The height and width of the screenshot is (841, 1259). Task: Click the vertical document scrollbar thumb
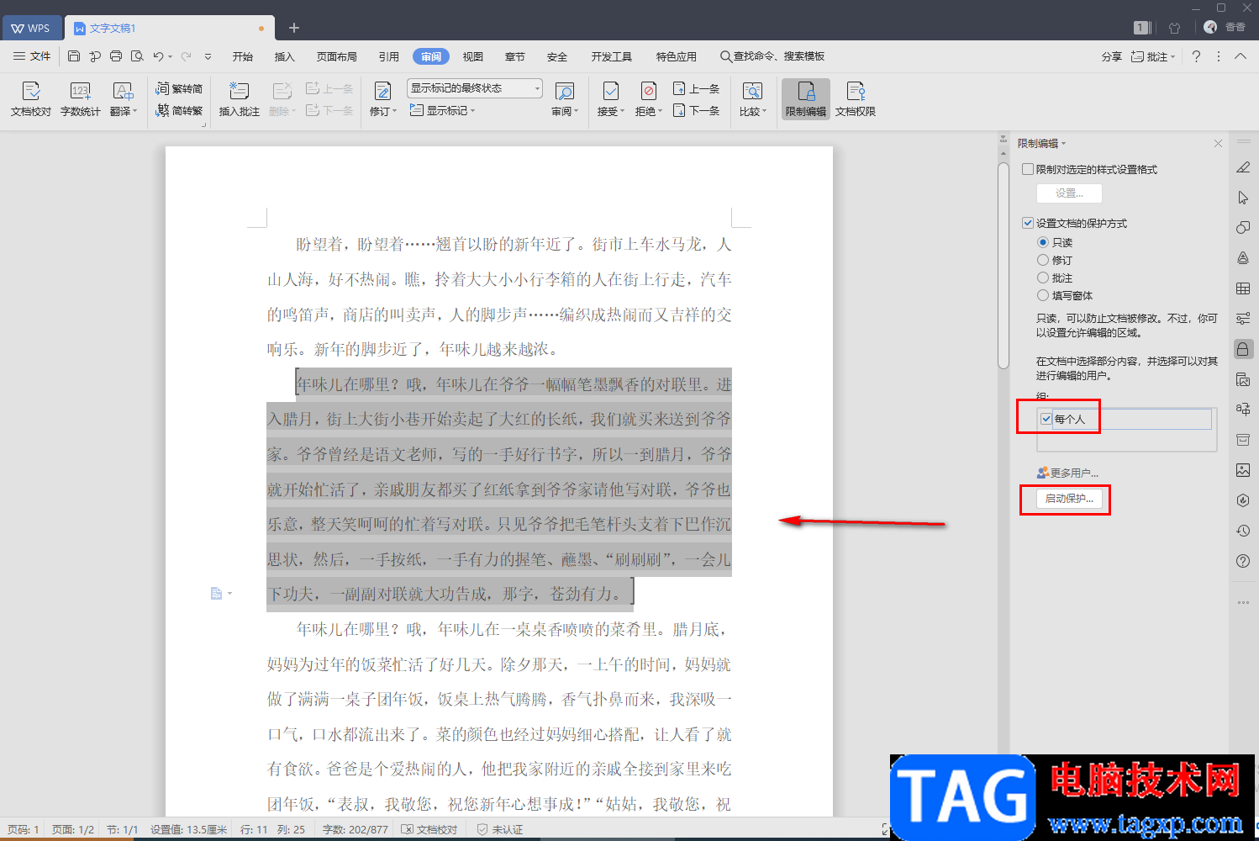pos(1004,265)
